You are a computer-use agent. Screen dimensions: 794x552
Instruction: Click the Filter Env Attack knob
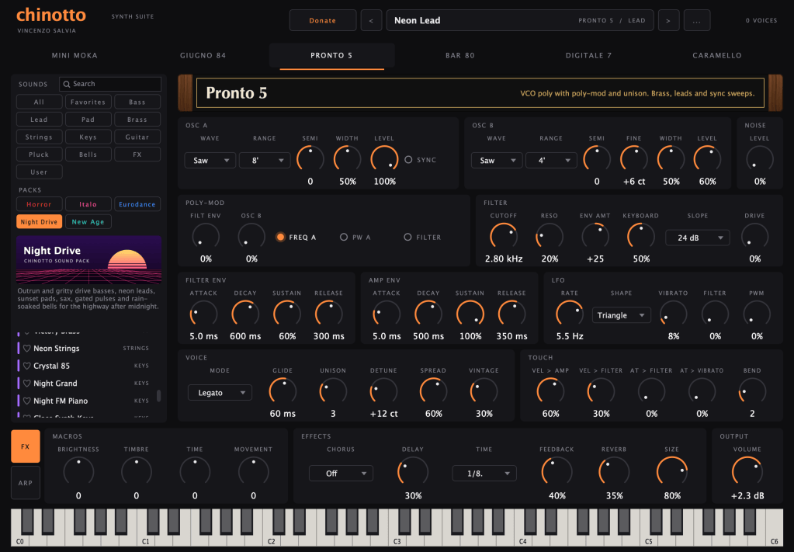(203, 314)
